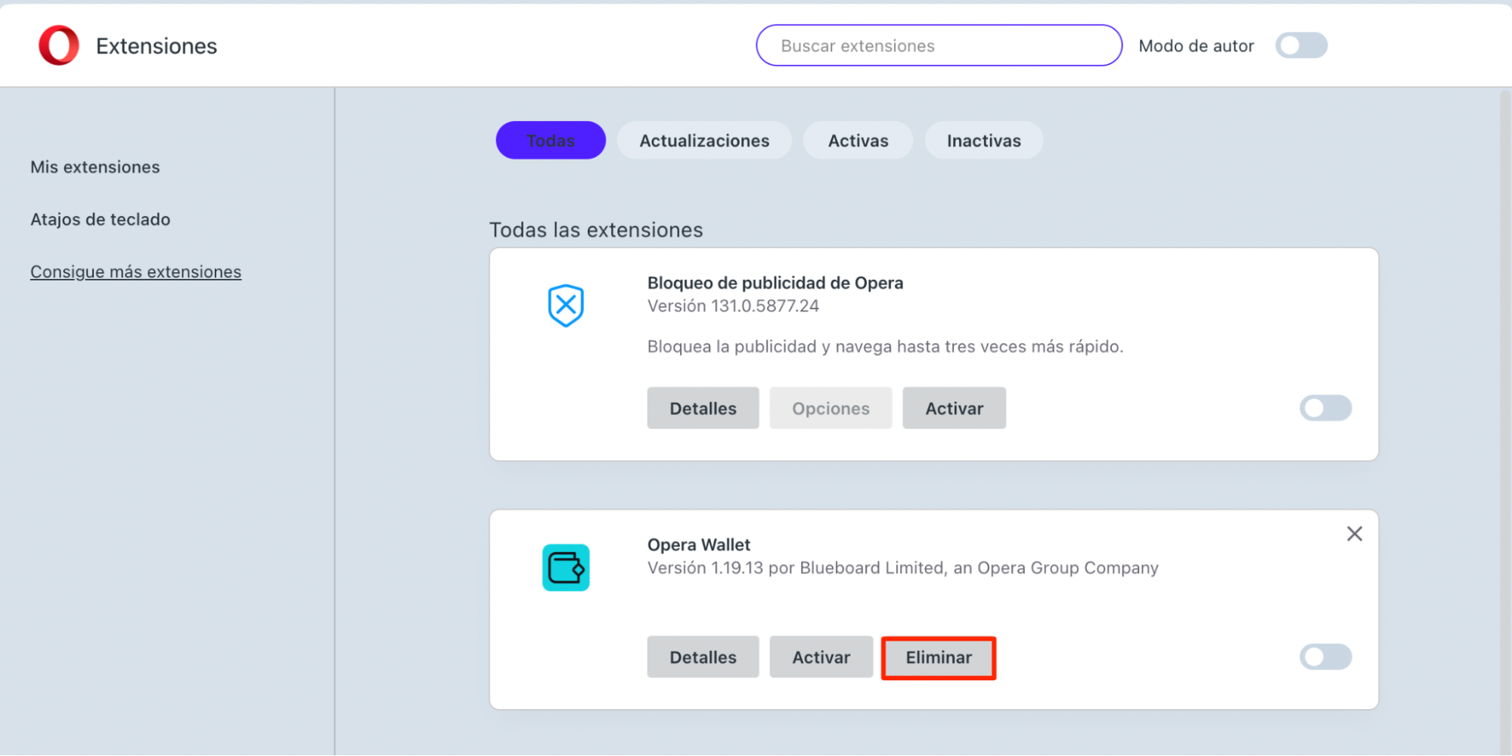The height and width of the screenshot is (756, 1512).
Task: Enable the Bloqueo de publicidad toggle switch
Action: [x=1325, y=408]
